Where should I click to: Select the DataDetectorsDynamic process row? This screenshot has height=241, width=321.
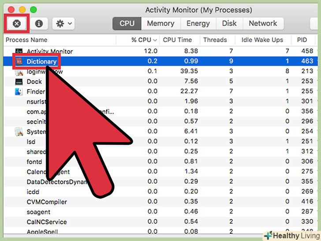160,181
